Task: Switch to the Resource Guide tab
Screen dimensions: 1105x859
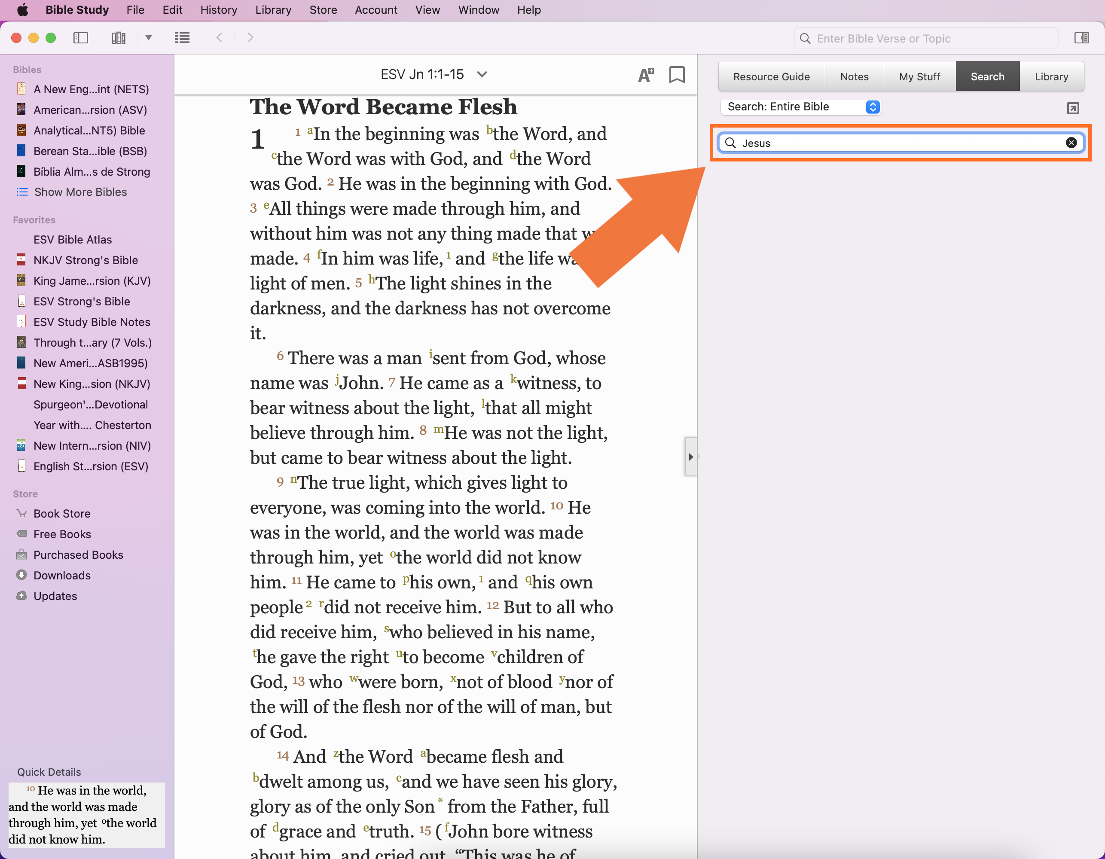Action: (x=771, y=77)
